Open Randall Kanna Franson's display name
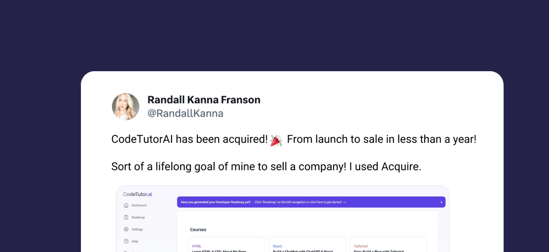Viewport: 549px width, 252px height. (204, 100)
